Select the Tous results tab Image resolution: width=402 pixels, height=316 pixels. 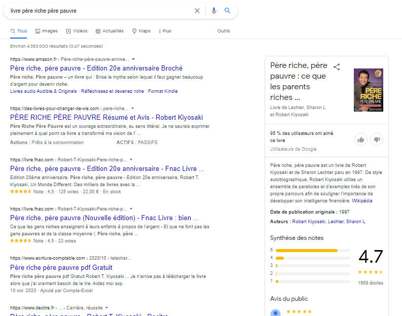coord(18,31)
